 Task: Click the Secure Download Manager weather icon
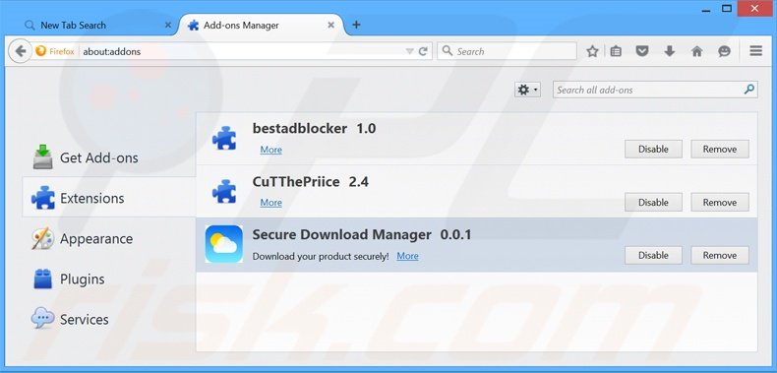(x=224, y=244)
